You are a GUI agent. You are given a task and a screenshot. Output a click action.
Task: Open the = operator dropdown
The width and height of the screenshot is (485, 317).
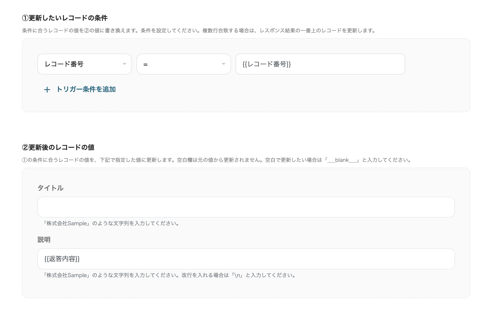(184, 64)
